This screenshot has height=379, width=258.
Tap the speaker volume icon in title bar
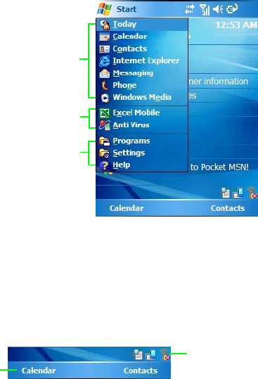(218, 9)
